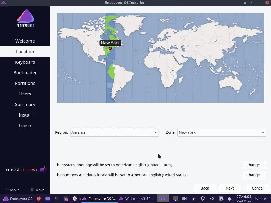The width and height of the screenshot is (271, 203).
Task: Click Australia on the timezone map
Action: click(230, 84)
